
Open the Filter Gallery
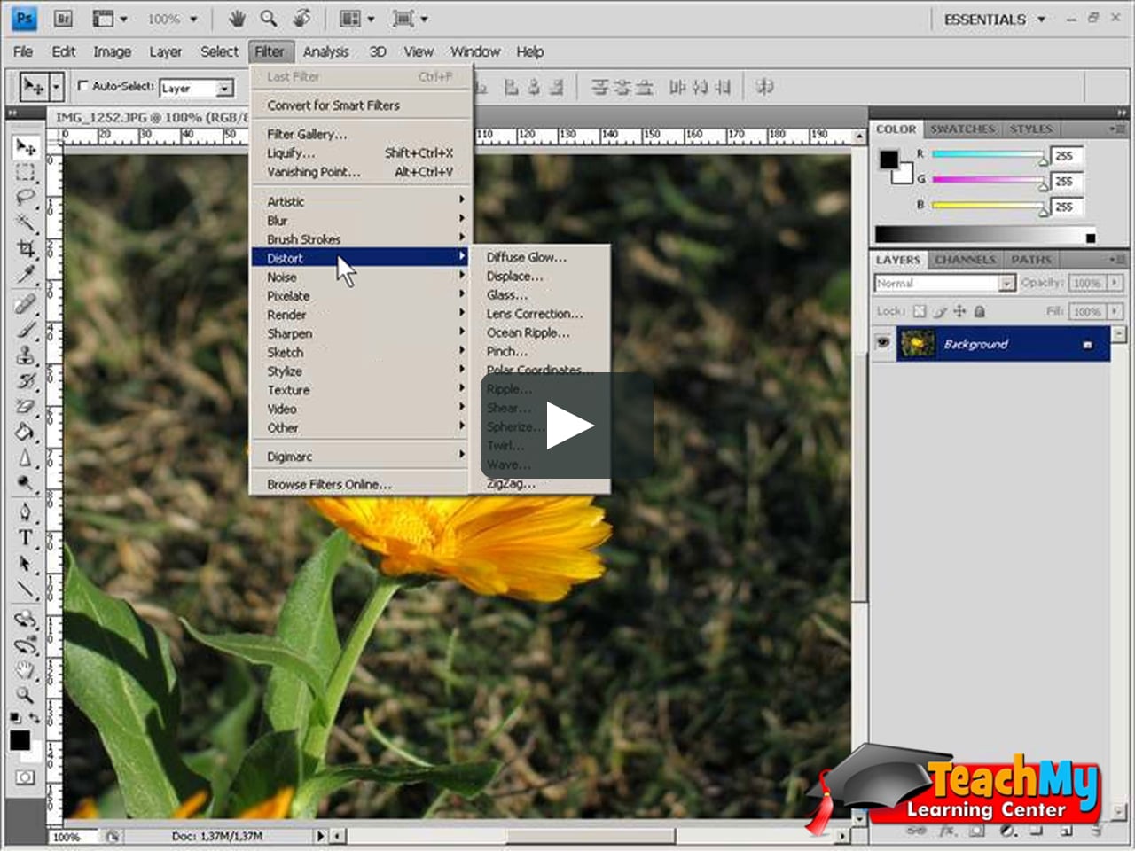[x=307, y=134]
